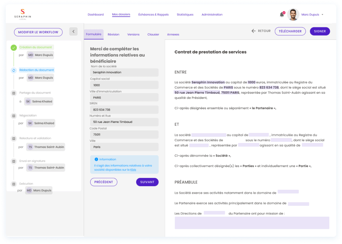342x244 pixels.
Task: Click the blue Information circle icon
Action: click(x=96, y=159)
